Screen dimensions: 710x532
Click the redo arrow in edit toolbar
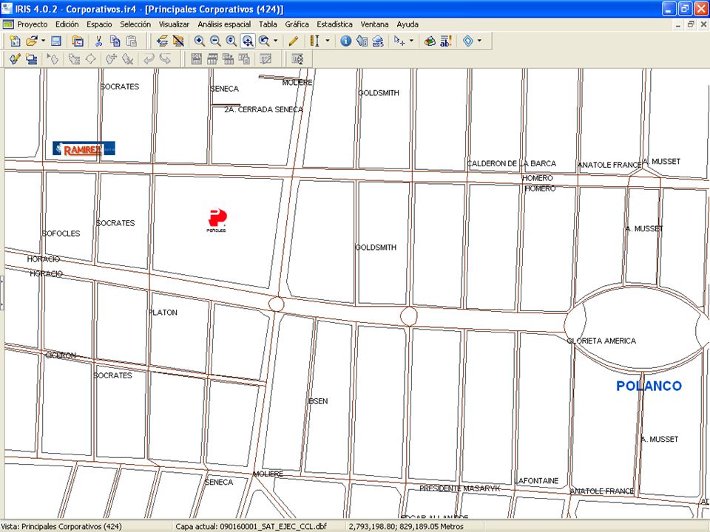(x=165, y=59)
